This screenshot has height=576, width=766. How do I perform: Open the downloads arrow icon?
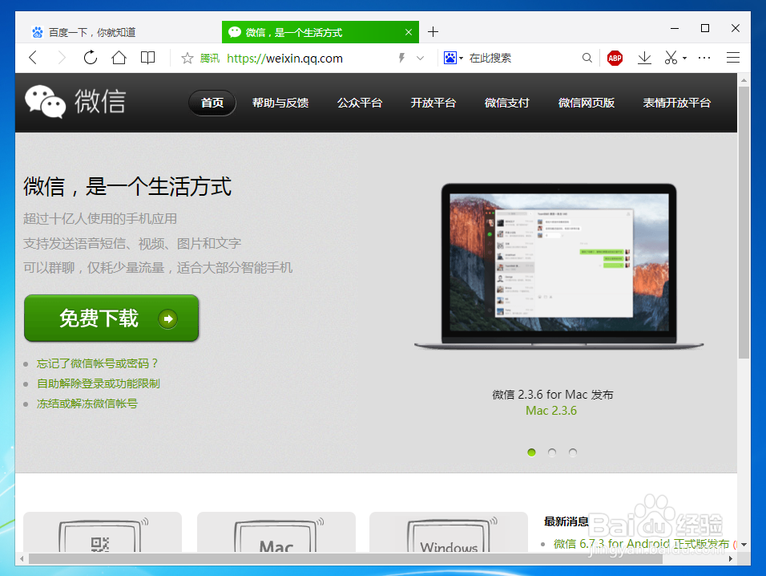(x=644, y=59)
